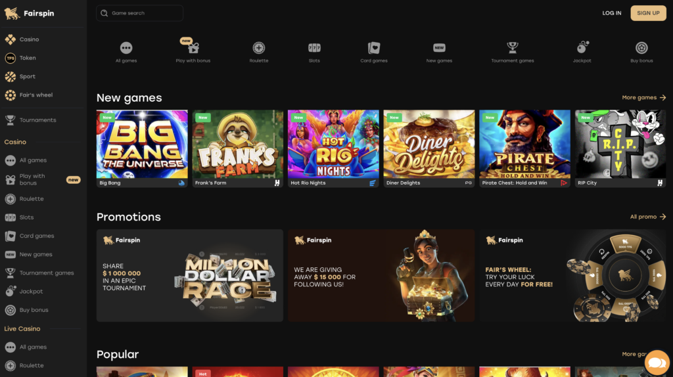673x377 pixels.
Task: Click the Live Casino heading in sidebar
Action: 22,329
